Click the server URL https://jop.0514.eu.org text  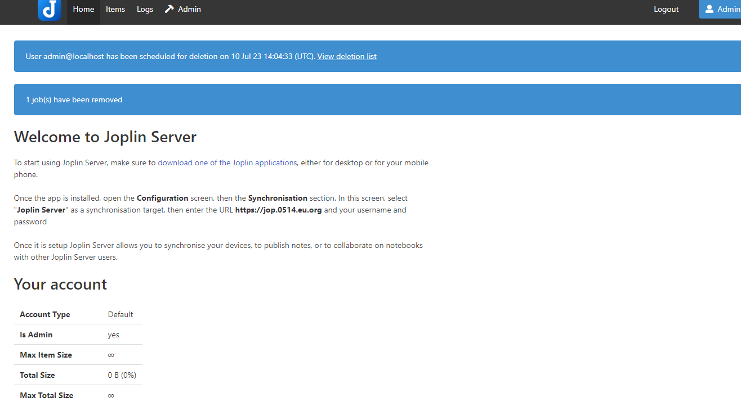(278, 210)
